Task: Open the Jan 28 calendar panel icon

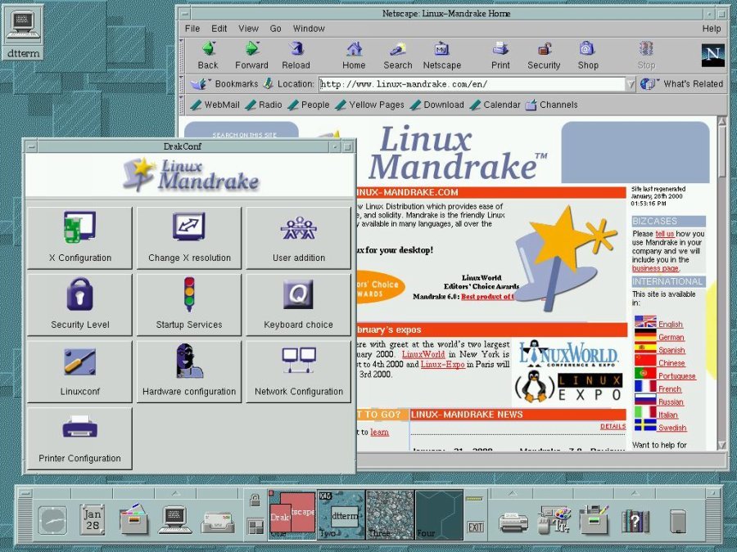Action: [x=93, y=519]
